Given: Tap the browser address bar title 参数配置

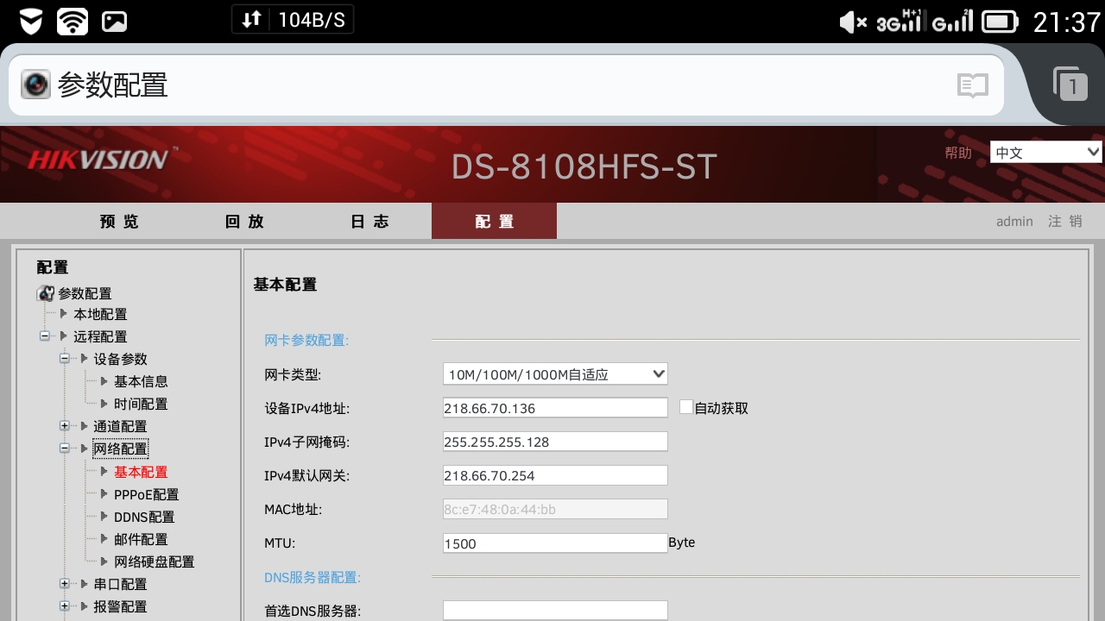Looking at the screenshot, I should (112, 85).
